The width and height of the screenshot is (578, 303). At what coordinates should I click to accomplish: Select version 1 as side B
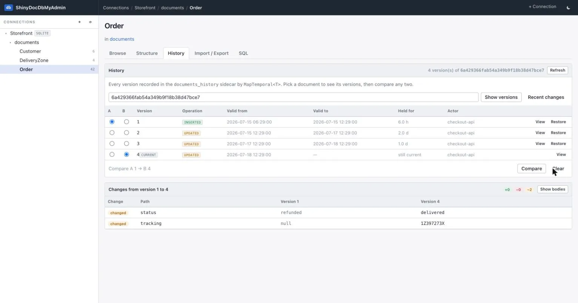[x=126, y=122]
